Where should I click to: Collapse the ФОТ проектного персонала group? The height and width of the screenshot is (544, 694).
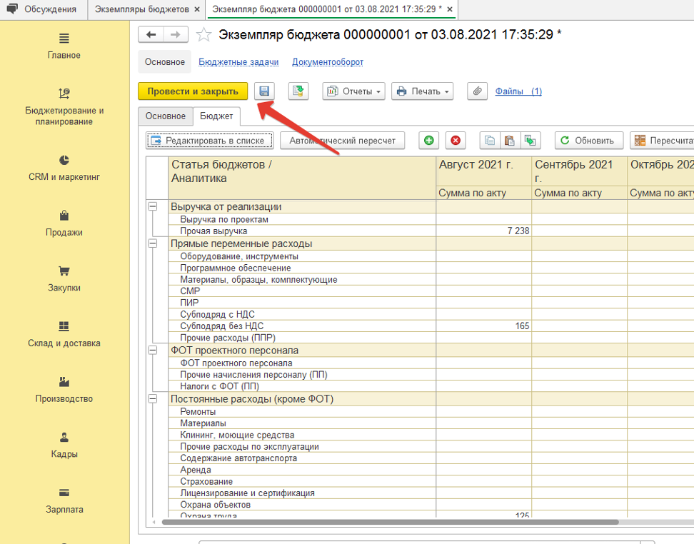tap(153, 350)
